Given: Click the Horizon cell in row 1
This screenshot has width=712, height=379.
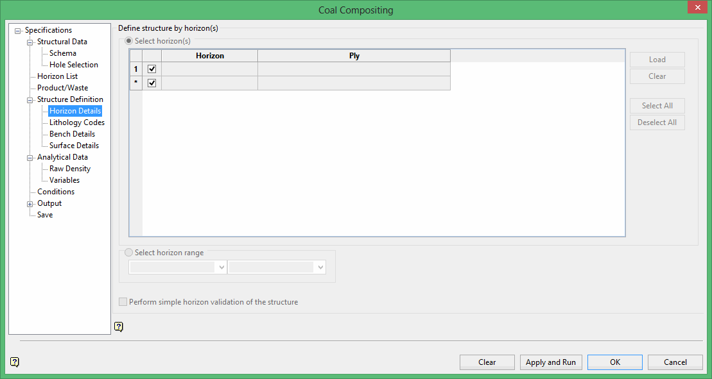Looking at the screenshot, I should pos(209,69).
